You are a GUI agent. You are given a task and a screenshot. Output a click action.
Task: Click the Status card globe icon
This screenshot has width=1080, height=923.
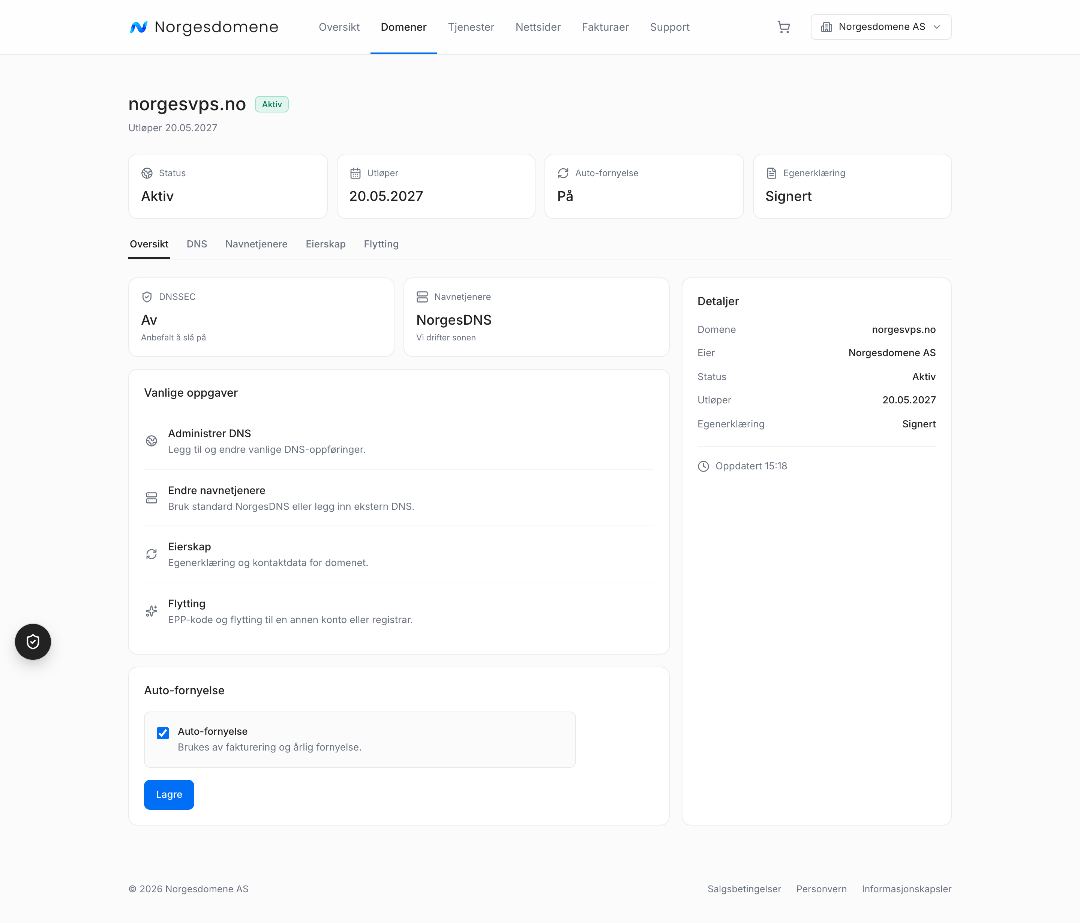point(147,173)
